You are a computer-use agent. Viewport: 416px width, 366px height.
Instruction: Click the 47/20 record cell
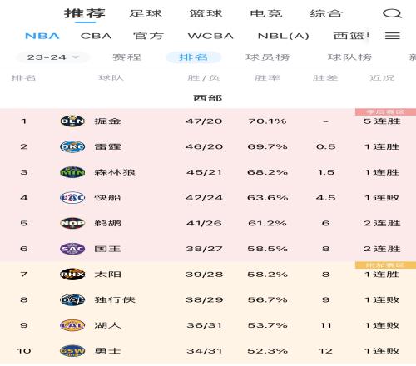click(x=204, y=121)
